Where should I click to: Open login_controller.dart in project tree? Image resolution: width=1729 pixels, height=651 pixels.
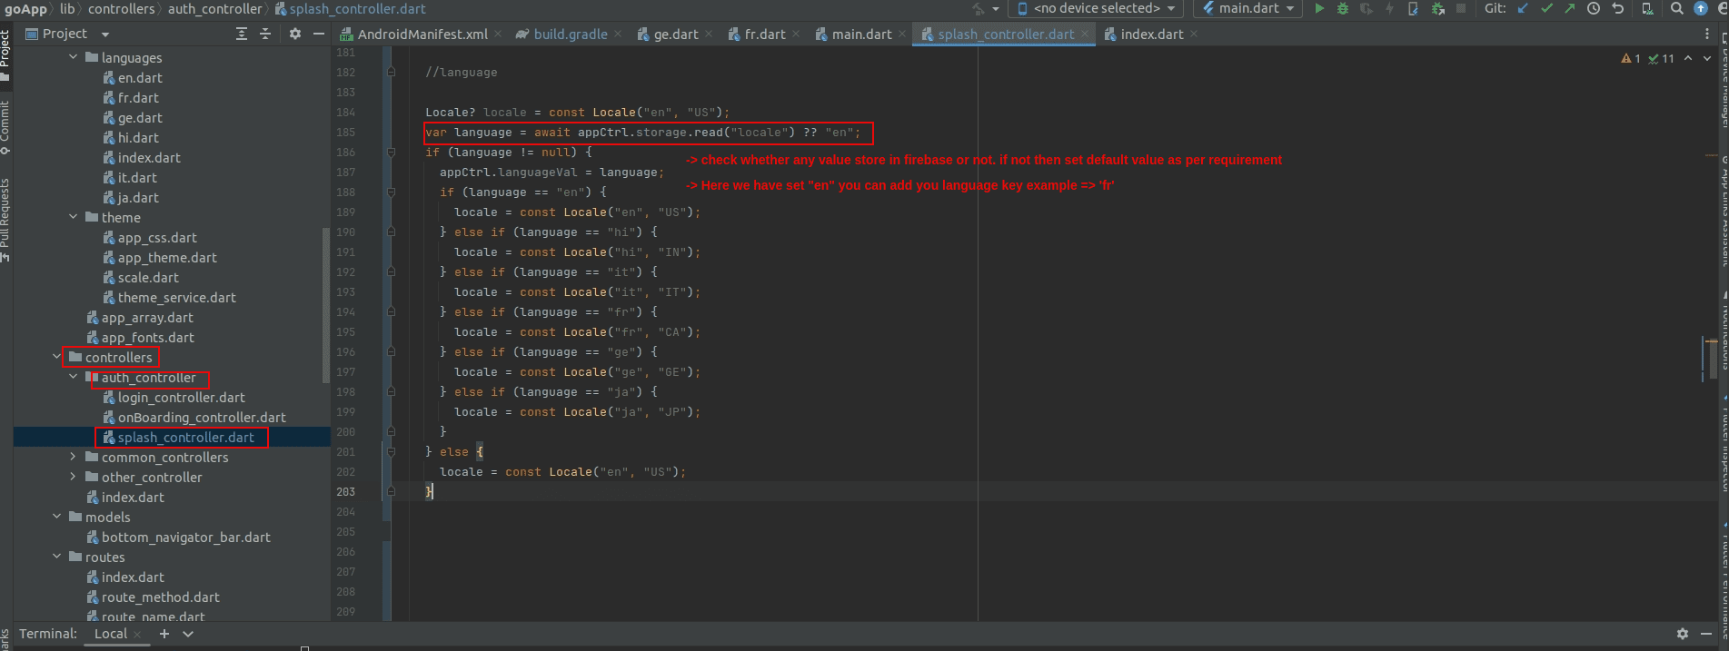181,398
